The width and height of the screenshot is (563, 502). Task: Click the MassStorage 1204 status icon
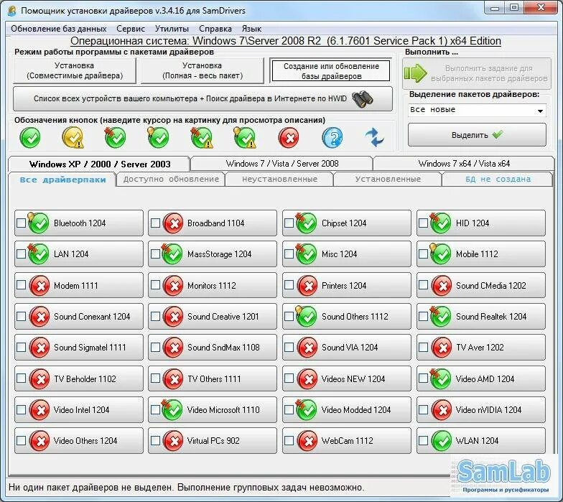coord(172,254)
